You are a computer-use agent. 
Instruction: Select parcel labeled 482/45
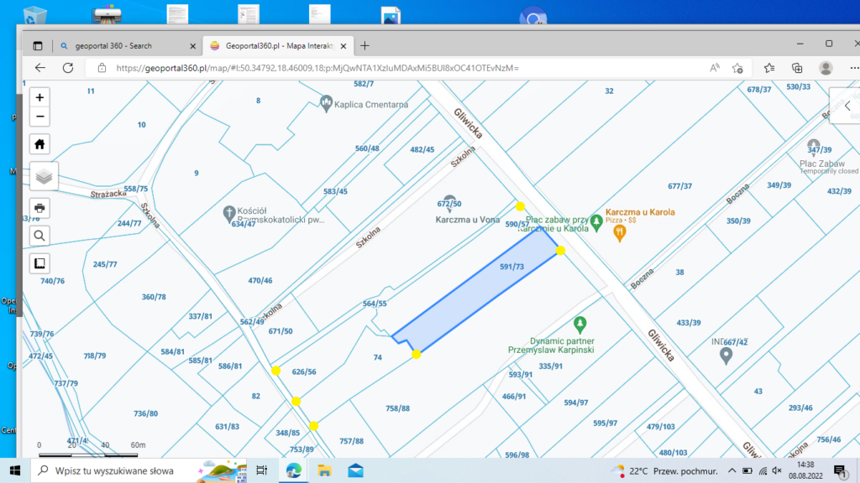click(422, 149)
